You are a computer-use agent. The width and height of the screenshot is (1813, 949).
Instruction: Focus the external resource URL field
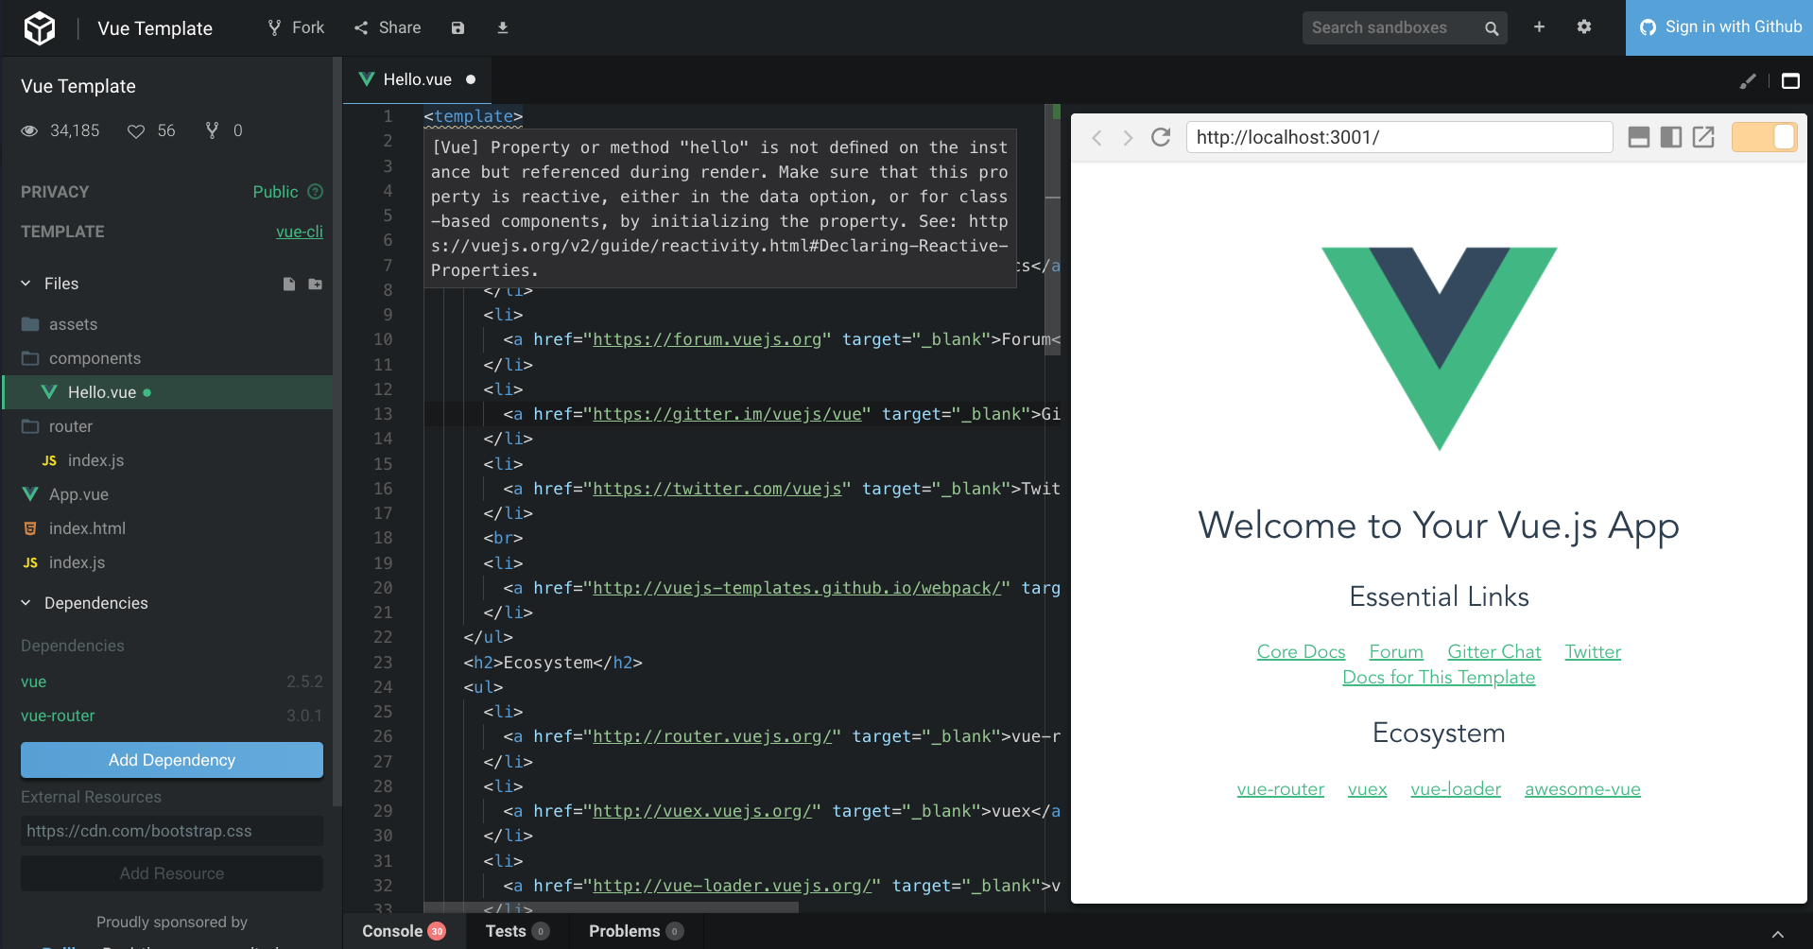click(172, 831)
